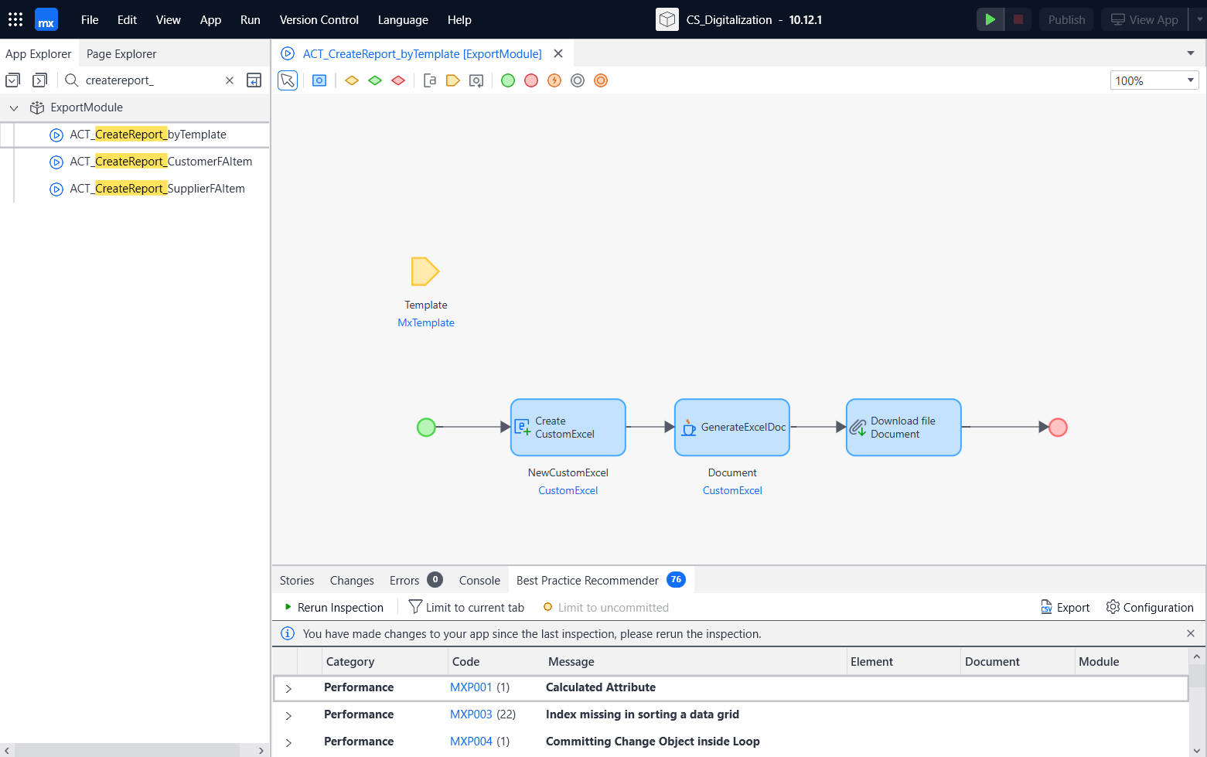Image resolution: width=1207 pixels, height=757 pixels.
Task: Select the red End event tool
Action: (x=531, y=80)
